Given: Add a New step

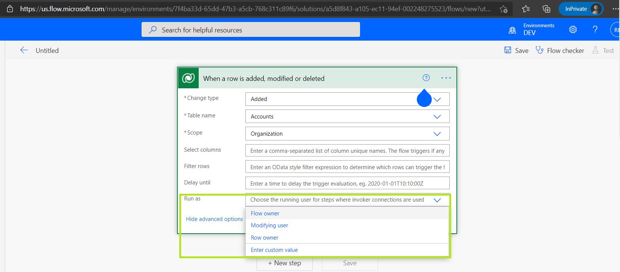Looking at the screenshot, I should pyautogui.click(x=285, y=263).
